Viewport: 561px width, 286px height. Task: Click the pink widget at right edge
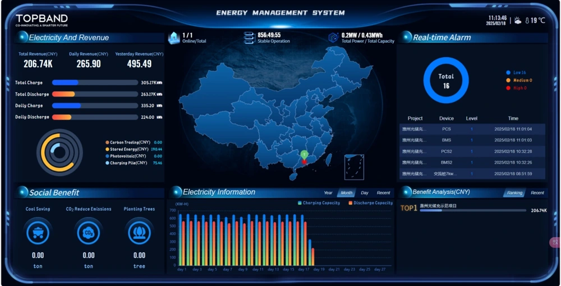pos(555,242)
